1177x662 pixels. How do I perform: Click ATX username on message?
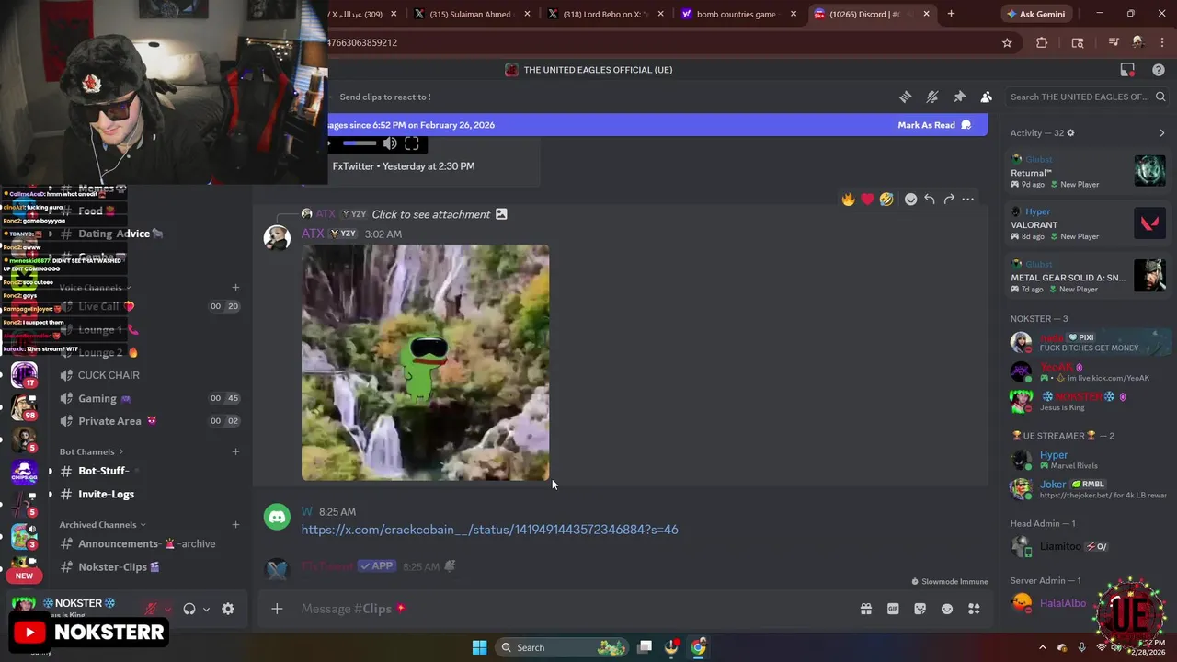coord(313,234)
